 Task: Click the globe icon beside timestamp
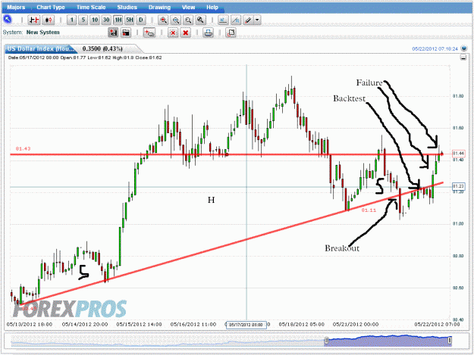[x=463, y=48]
